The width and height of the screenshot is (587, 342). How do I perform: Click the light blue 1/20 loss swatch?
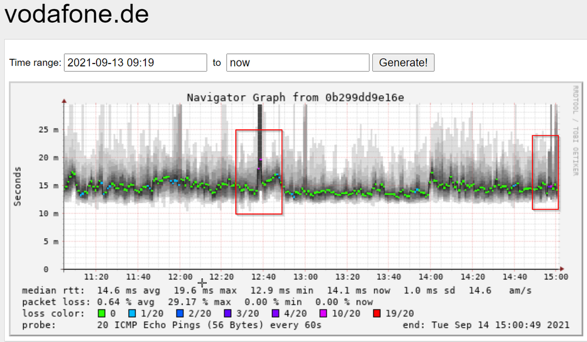pos(132,313)
